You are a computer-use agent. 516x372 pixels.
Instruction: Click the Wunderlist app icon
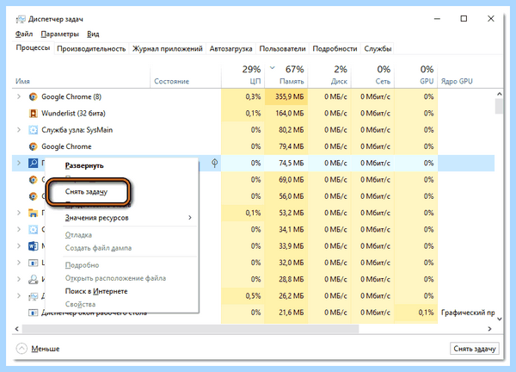[x=33, y=114]
